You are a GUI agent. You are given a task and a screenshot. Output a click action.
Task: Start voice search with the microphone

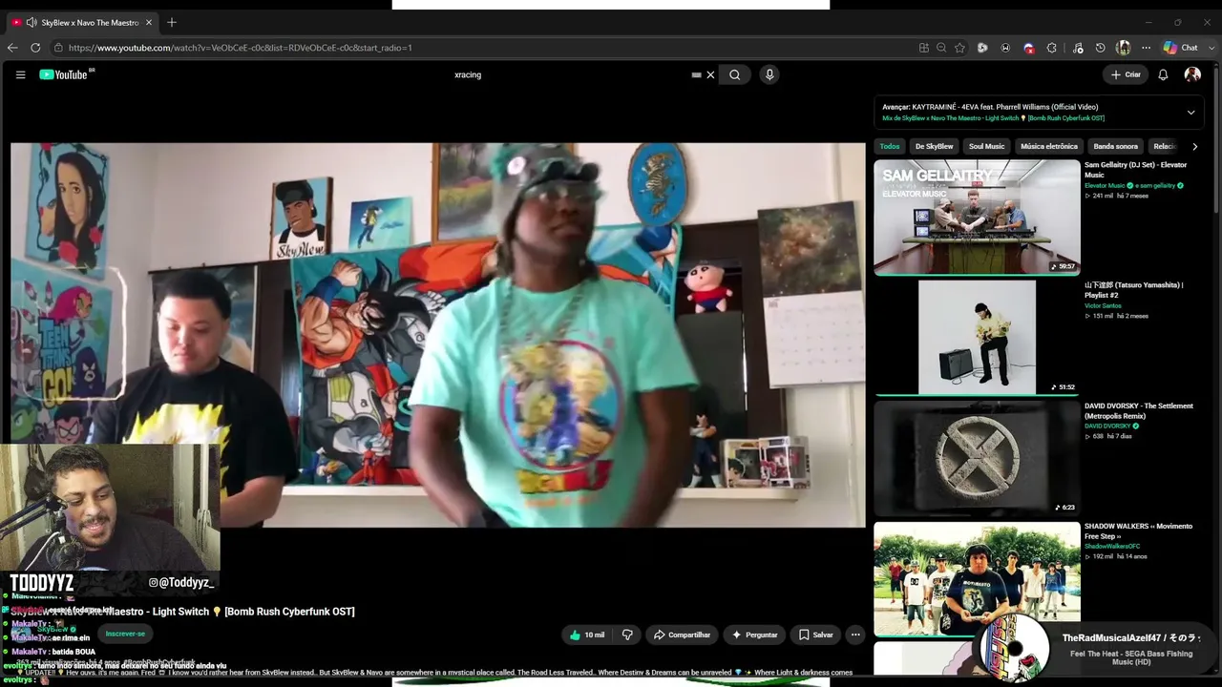pos(769,74)
